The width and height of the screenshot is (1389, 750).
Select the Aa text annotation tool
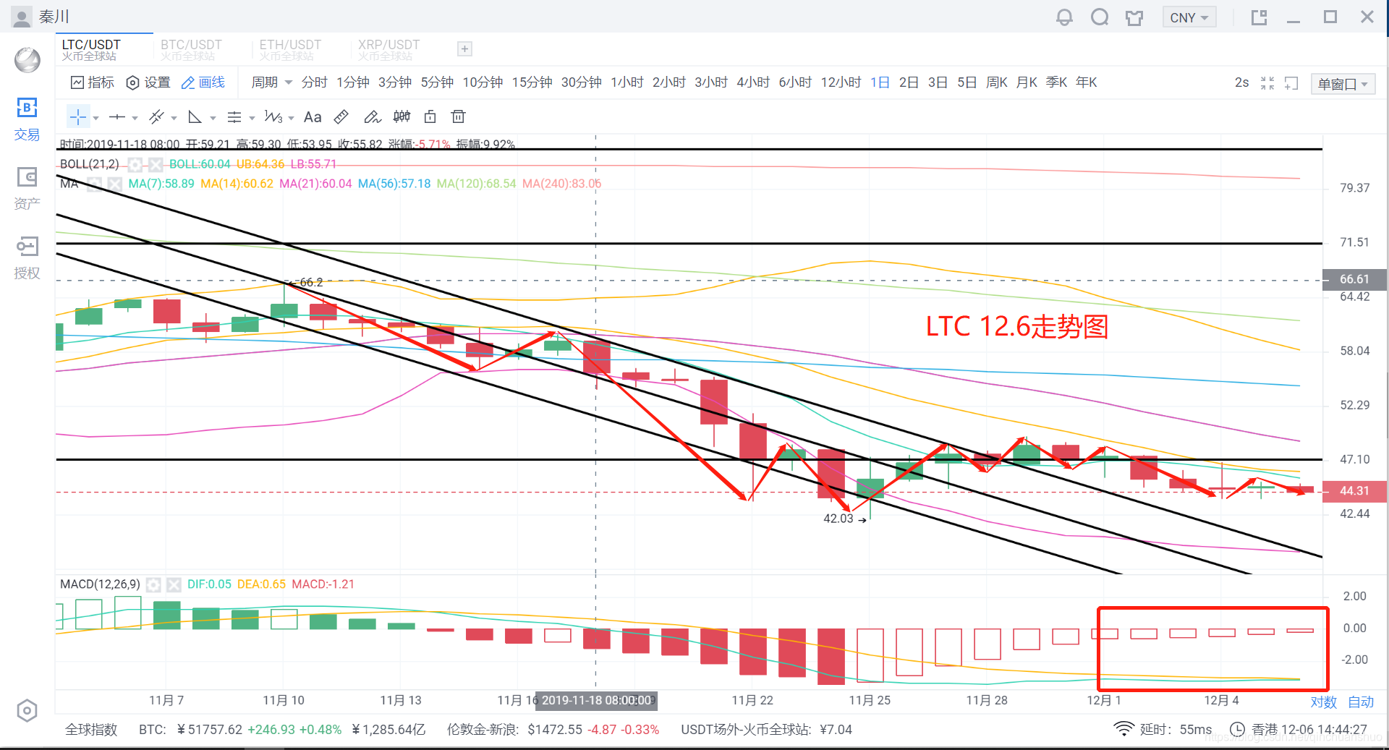(x=313, y=117)
